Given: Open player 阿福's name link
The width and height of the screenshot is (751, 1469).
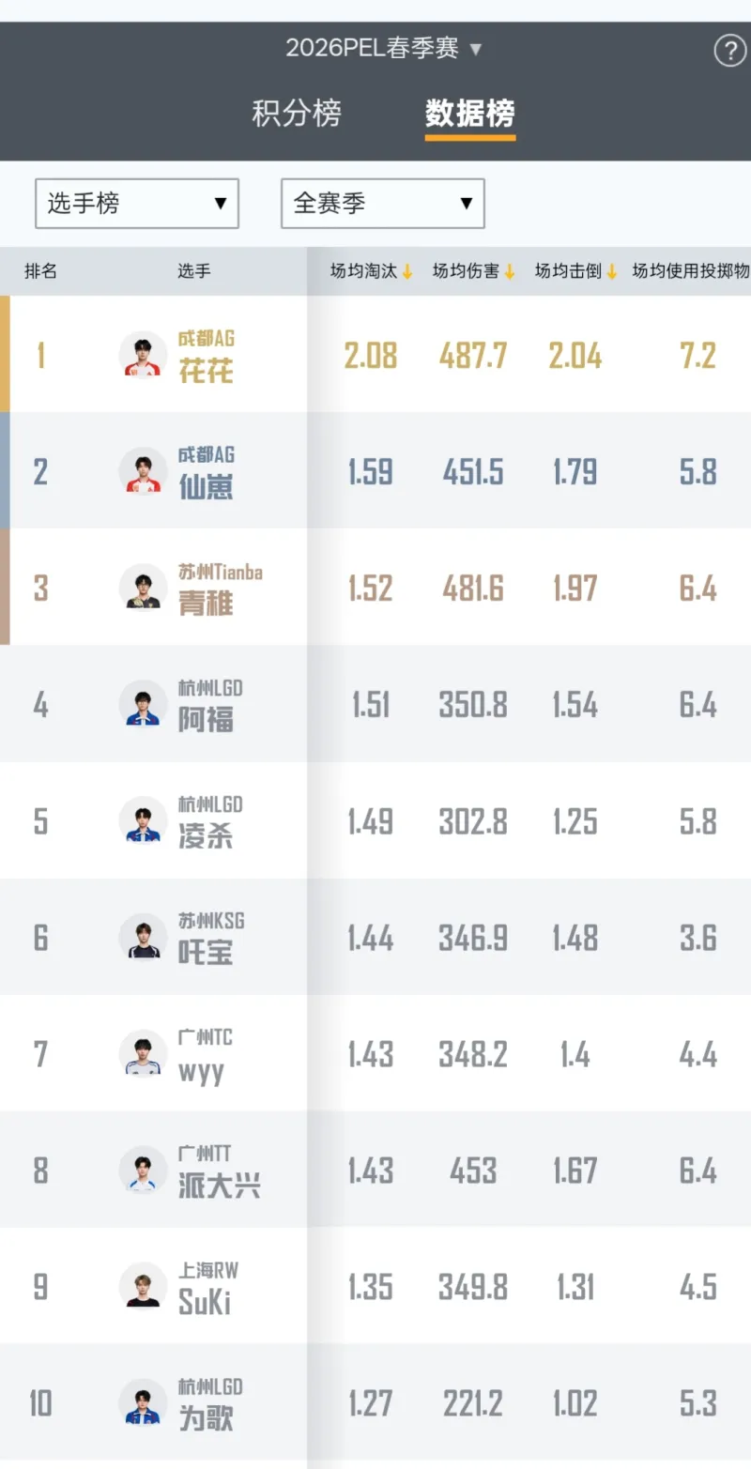Looking at the screenshot, I should [207, 720].
